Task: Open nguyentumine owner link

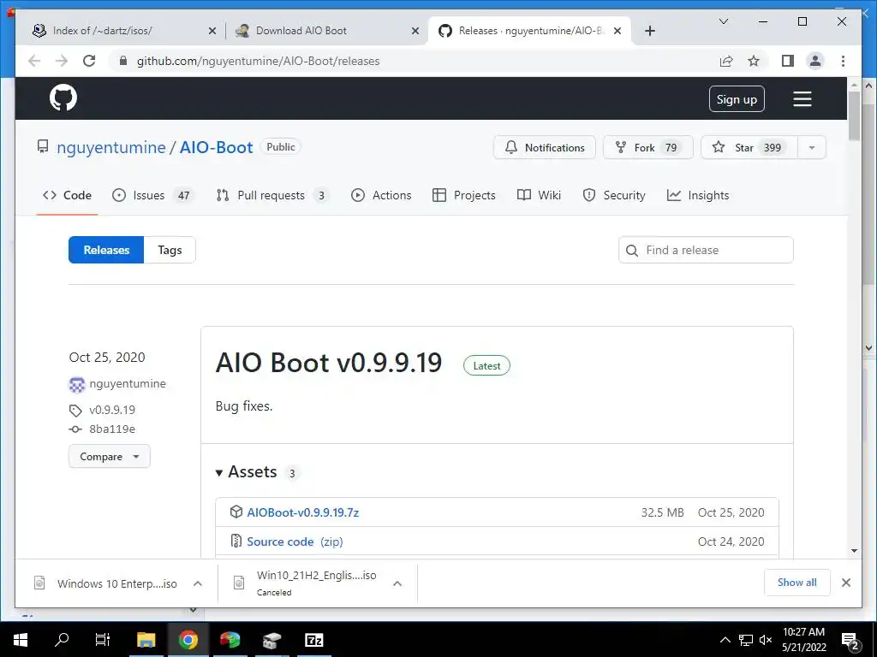Action: [x=111, y=147]
